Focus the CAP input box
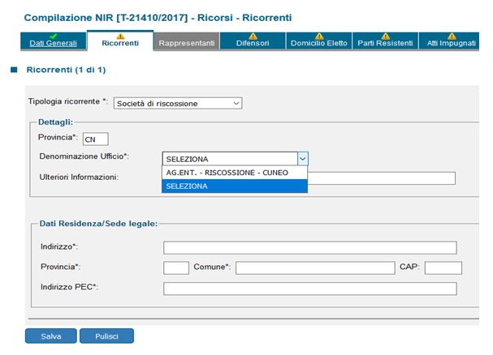 click(x=443, y=267)
